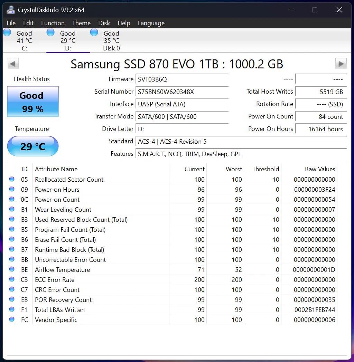
Task: Select the POR Recovery Count attribute name
Action: [63, 300]
